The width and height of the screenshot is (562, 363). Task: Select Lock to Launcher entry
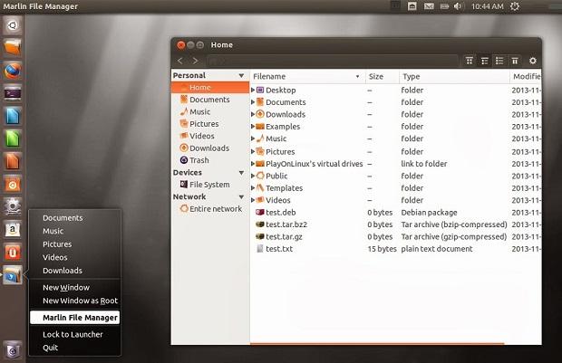pyautogui.click(x=73, y=334)
